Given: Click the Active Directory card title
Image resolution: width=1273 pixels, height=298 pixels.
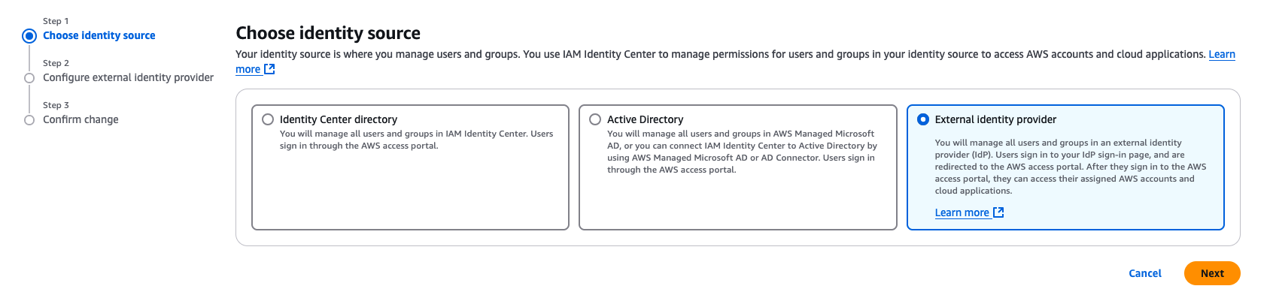Looking at the screenshot, I should click(645, 119).
